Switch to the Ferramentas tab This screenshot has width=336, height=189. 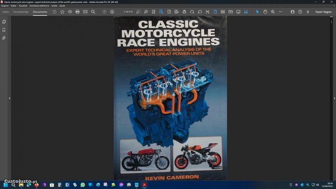(x=21, y=12)
